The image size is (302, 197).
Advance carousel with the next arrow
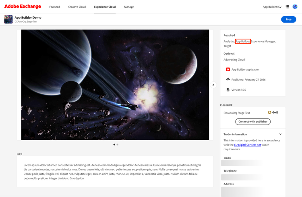pos(213,85)
